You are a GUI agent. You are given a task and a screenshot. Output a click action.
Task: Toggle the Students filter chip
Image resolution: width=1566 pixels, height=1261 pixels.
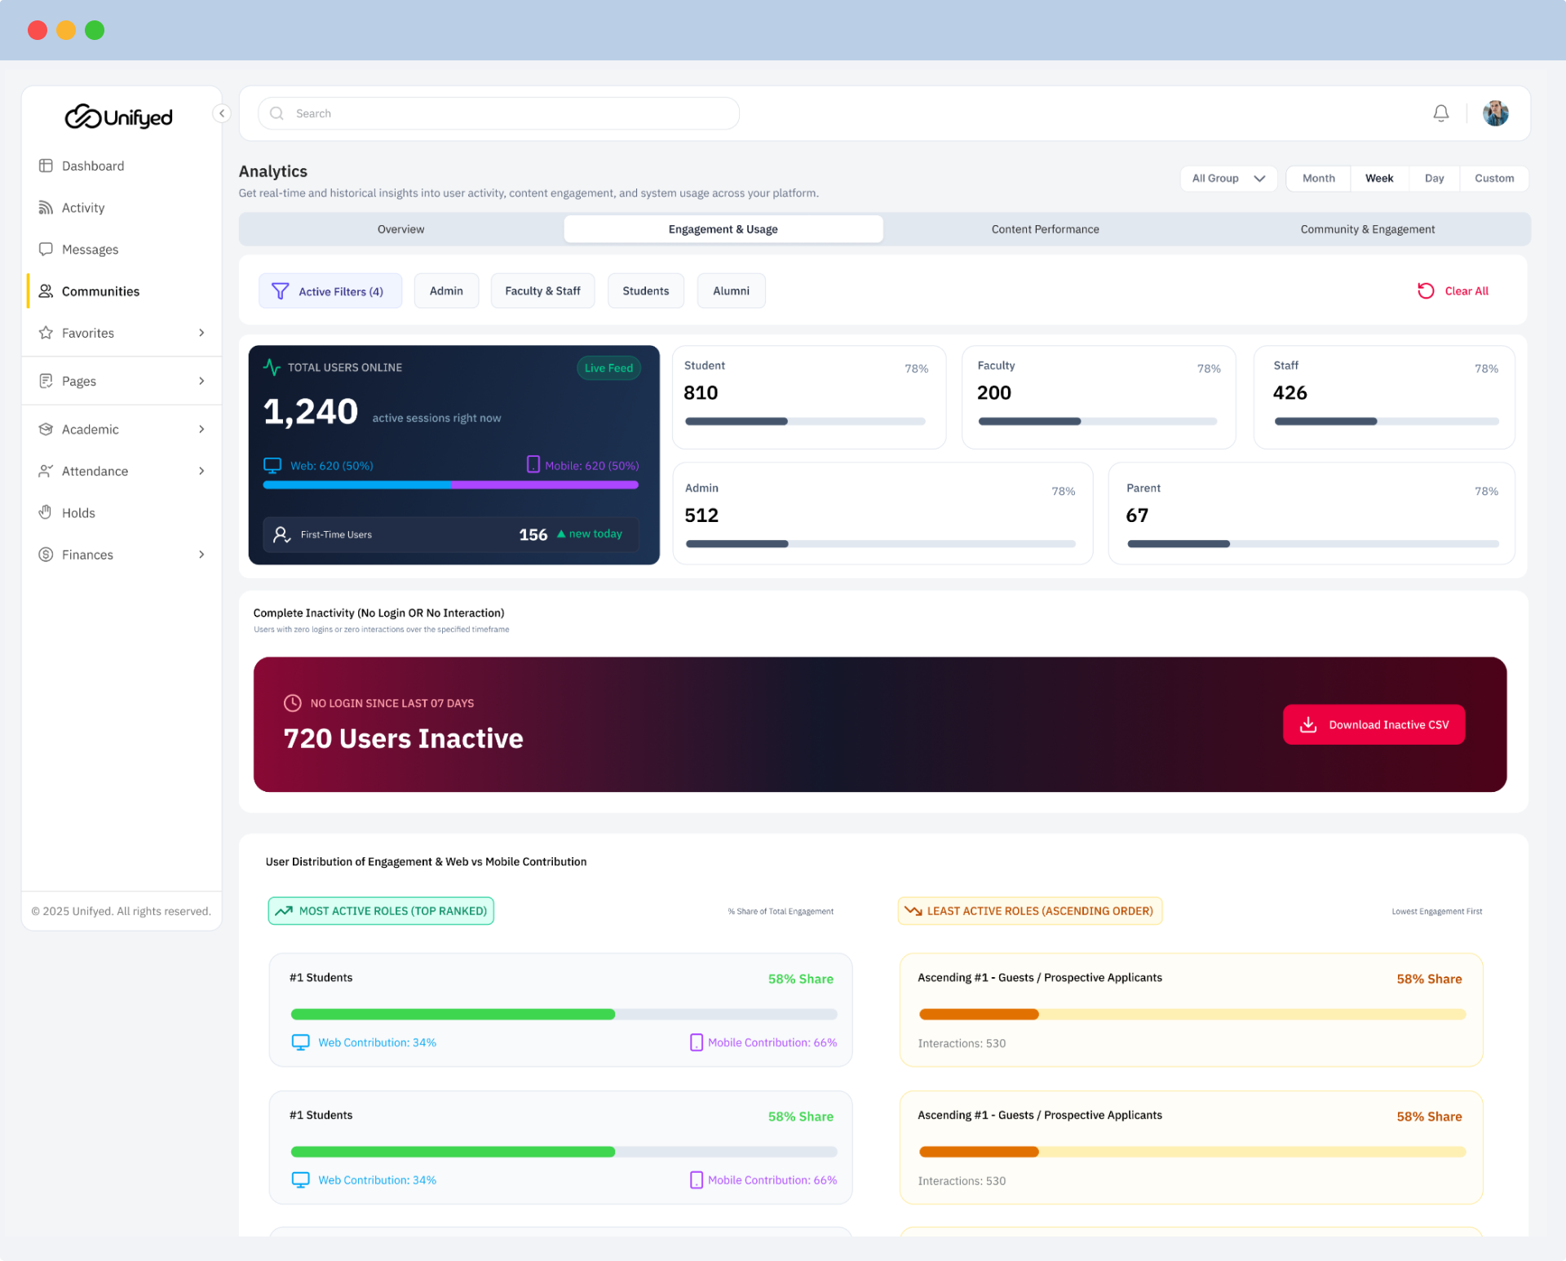(646, 291)
